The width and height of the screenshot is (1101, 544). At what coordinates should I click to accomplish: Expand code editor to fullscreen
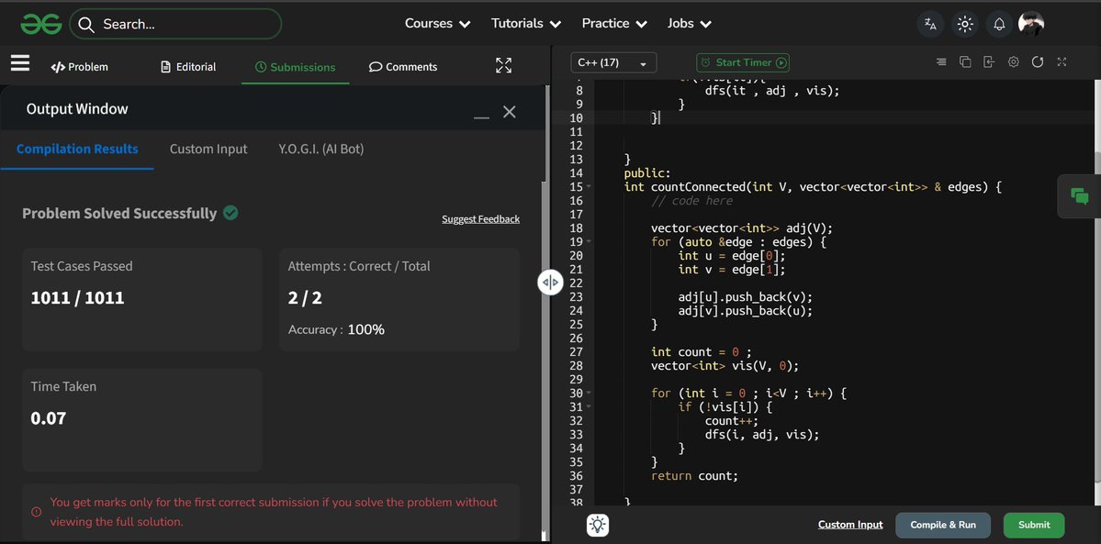click(x=1062, y=61)
